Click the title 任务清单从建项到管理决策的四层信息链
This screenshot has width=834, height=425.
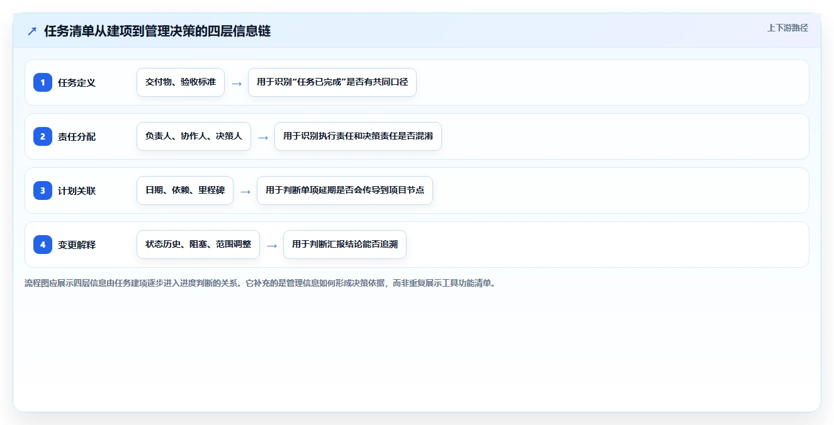coord(157,31)
